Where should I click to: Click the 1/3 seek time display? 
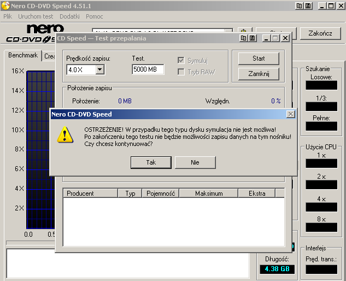click(321, 107)
